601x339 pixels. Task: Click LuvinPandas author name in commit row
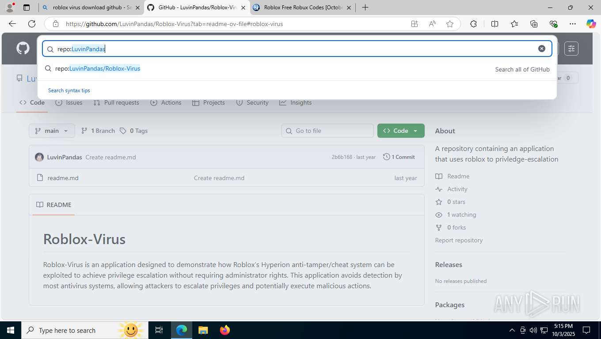pos(65,157)
